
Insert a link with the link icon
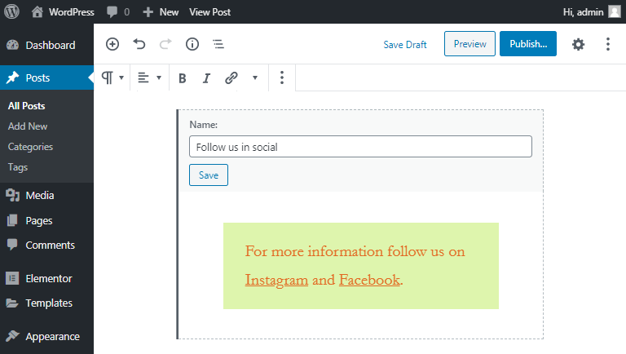[231, 77]
